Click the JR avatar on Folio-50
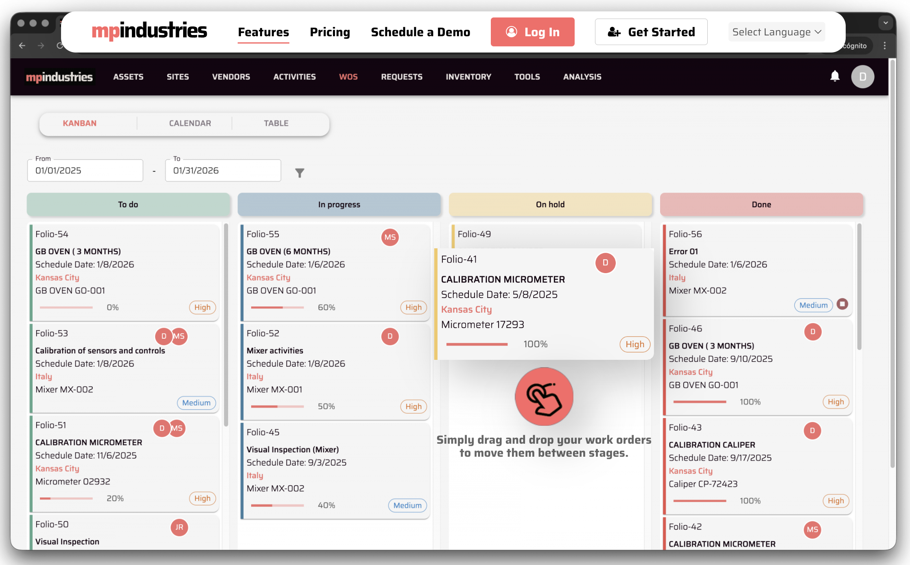Image resolution: width=910 pixels, height=565 pixels. (x=179, y=527)
